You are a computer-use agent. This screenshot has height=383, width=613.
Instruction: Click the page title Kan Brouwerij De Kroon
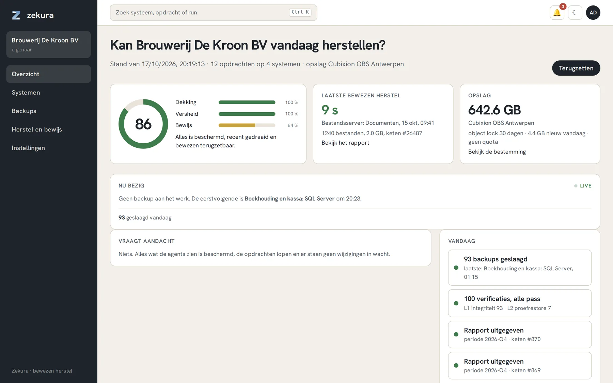click(248, 45)
